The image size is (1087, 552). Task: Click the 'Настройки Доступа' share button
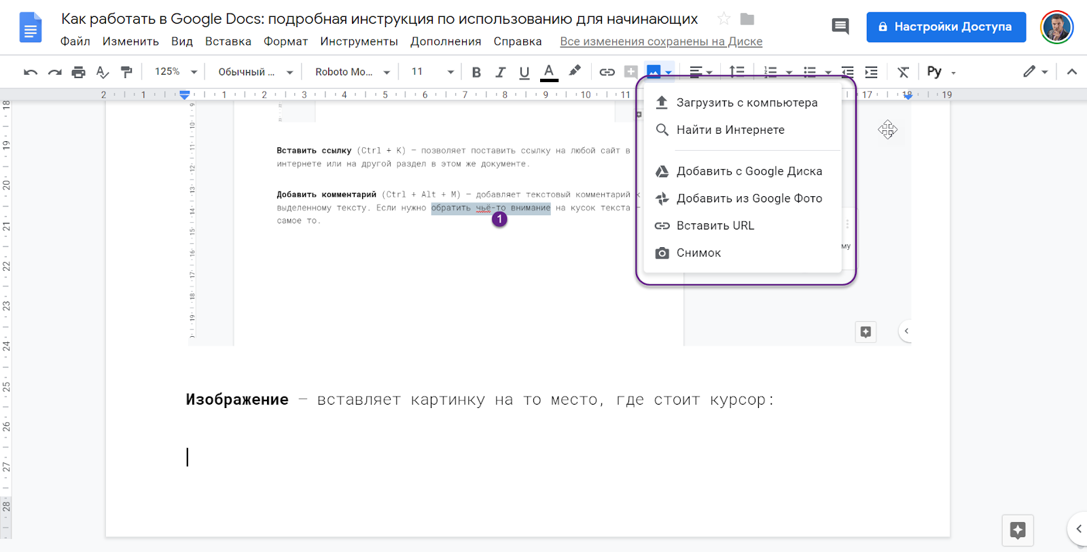coord(946,27)
